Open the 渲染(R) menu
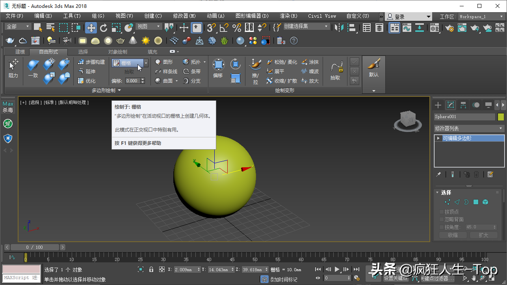Screen dimensions: 507x285 coord(288,16)
